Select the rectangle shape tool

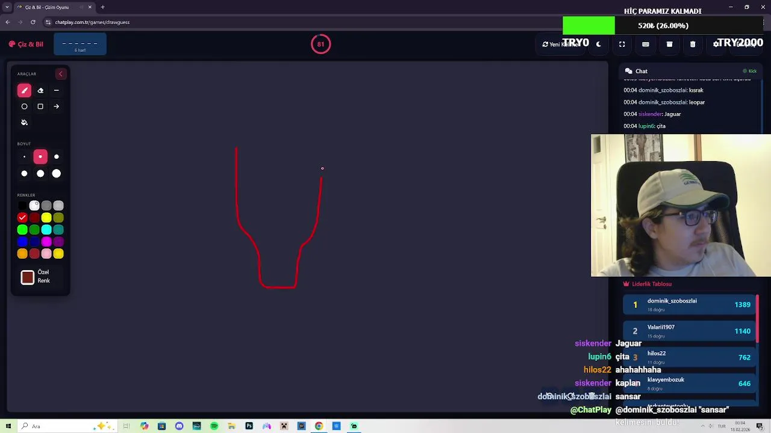pos(40,106)
